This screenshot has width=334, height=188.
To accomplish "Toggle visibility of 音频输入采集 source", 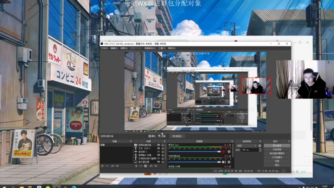I will pos(159,155).
